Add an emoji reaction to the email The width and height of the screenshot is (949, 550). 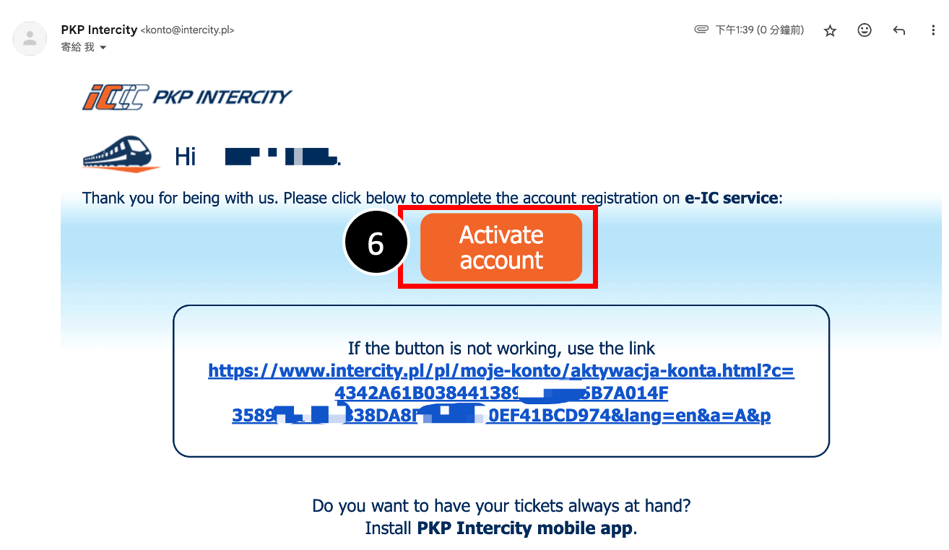(x=864, y=30)
